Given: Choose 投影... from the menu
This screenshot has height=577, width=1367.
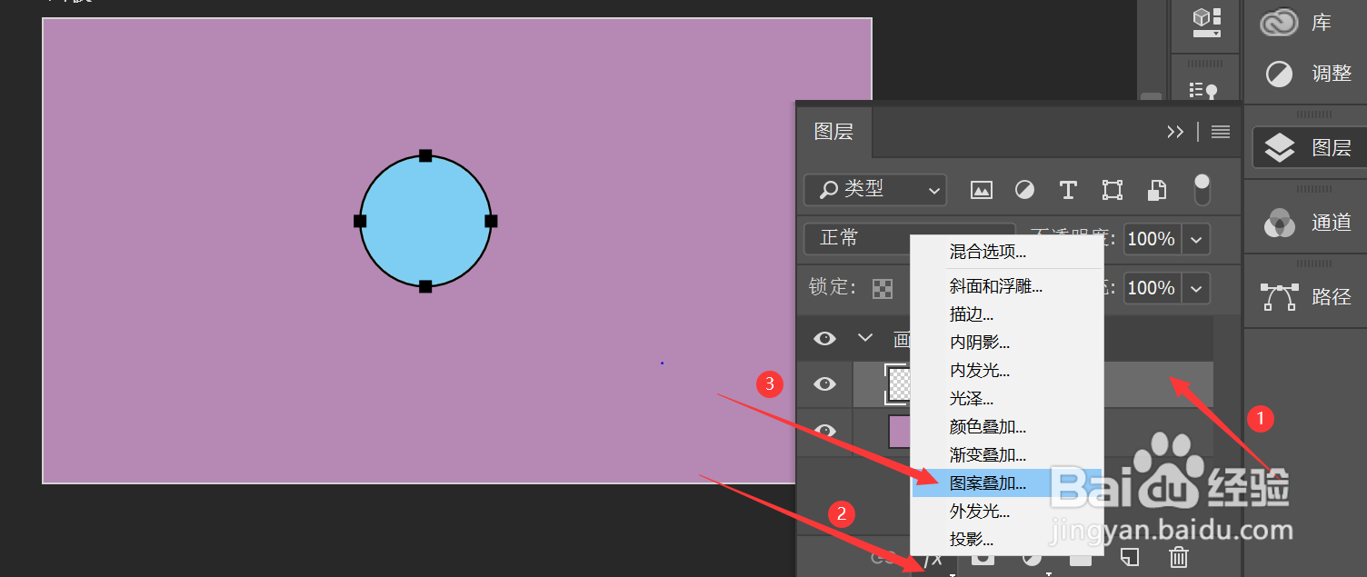Looking at the screenshot, I should pyautogui.click(x=972, y=540).
